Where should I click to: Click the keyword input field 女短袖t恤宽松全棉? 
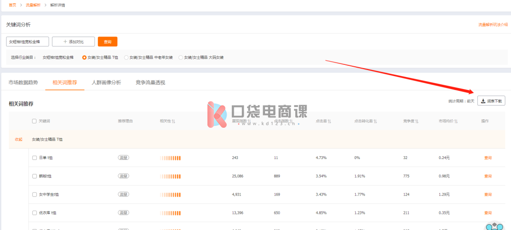pyautogui.click(x=27, y=42)
